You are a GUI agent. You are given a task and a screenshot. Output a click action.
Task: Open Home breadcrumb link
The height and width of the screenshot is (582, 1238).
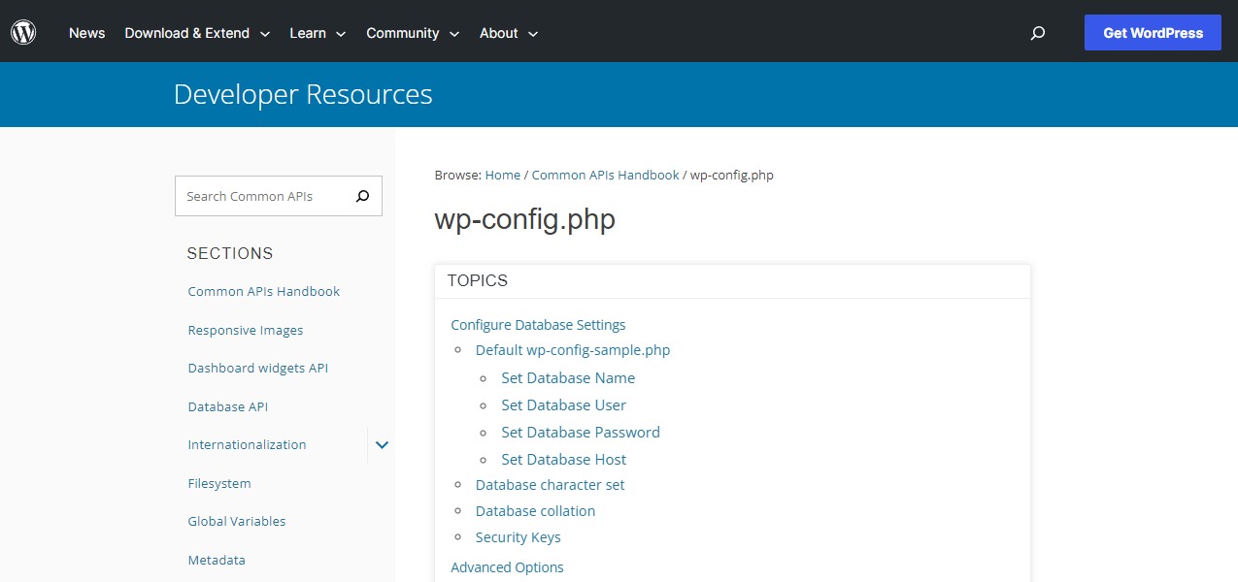point(503,176)
